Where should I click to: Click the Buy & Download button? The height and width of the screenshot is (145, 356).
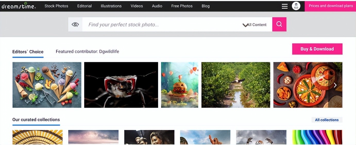pyautogui.click(x=317, y=49)
